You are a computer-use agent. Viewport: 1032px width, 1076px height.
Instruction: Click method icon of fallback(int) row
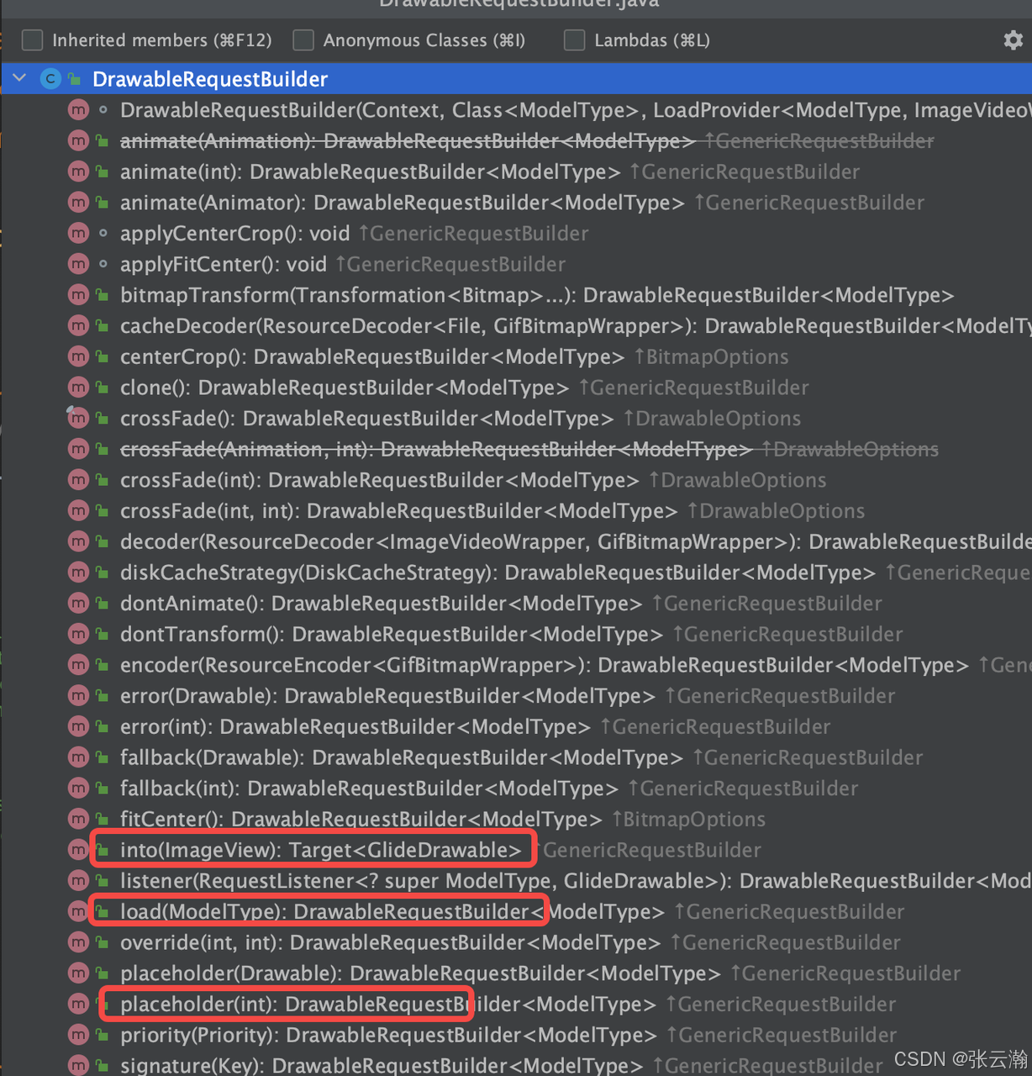tap(78, 788)
